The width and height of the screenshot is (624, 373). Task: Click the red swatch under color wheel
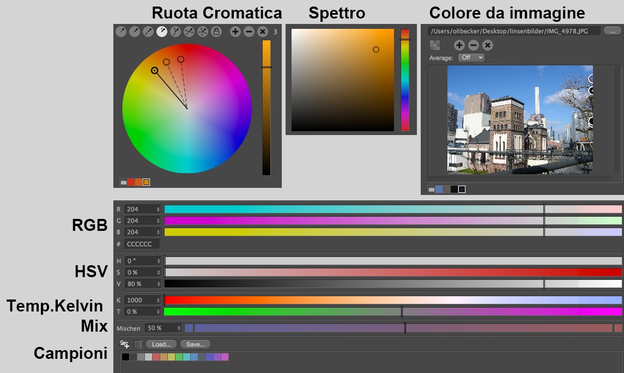[x=131, y=182]
